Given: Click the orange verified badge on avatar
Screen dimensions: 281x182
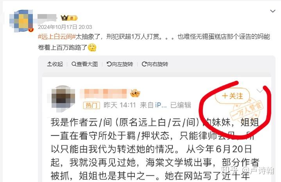Looking at the screenshot, I should (x=31, y=30).
